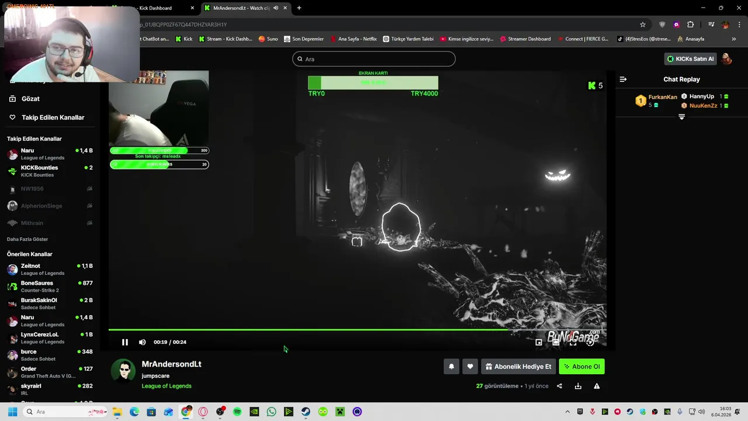Open File Explorer from the taskbar
The width and height of the screenshot is (748, 421).
pos(117,412)
